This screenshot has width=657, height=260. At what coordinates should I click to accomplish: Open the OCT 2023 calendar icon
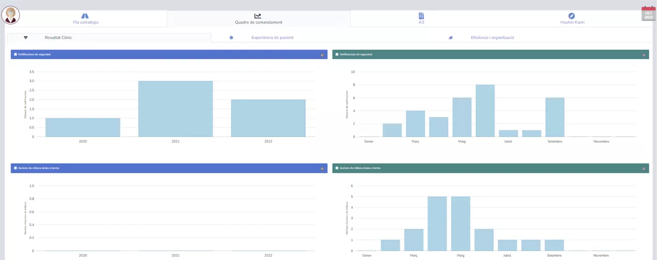click(648, 14)
